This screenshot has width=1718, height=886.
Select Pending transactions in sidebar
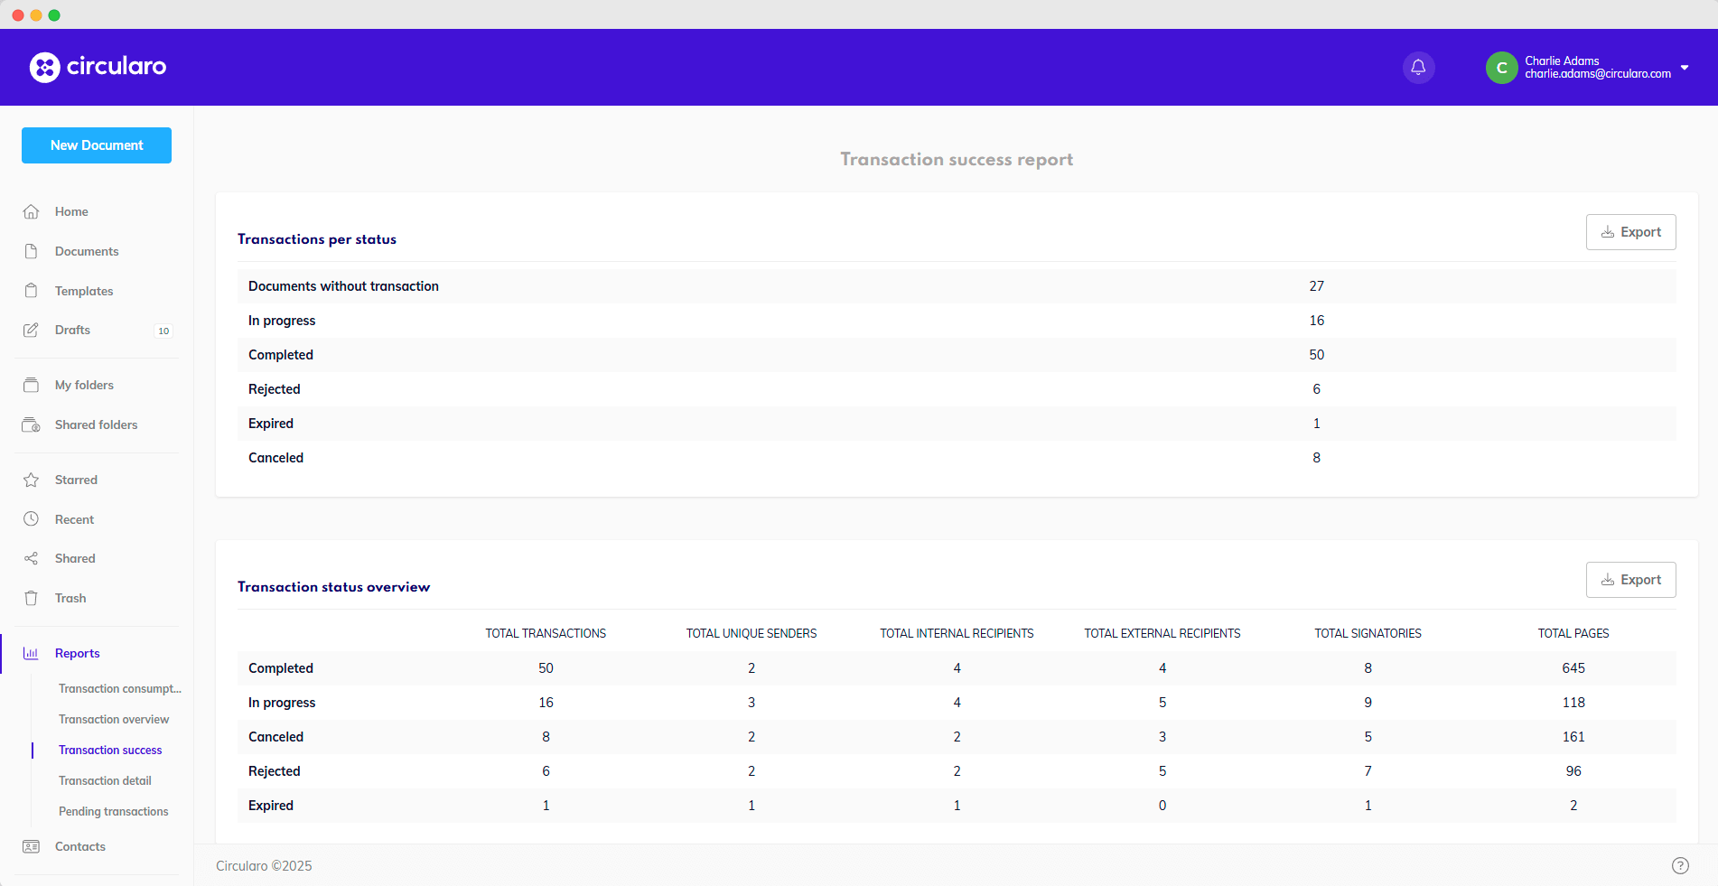pos(113,811)
